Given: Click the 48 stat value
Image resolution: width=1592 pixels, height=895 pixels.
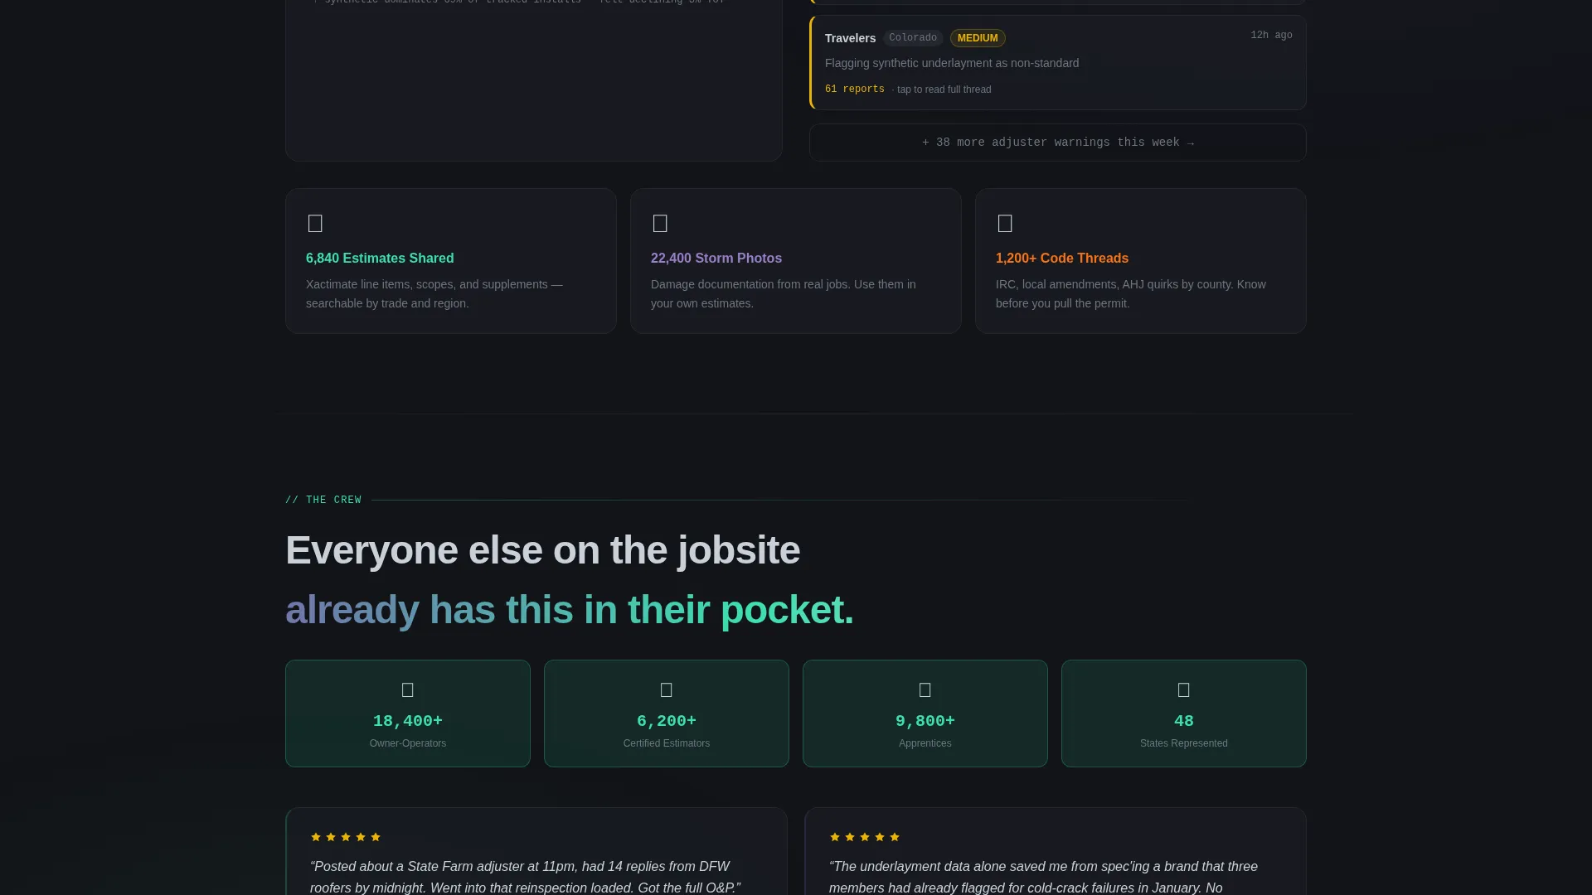Looking at the screenshot, I should (1184, 721).
